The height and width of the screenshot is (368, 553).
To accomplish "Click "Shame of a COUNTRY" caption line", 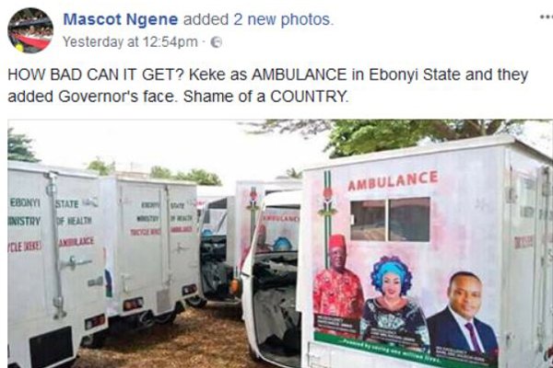I will (265, 97).
